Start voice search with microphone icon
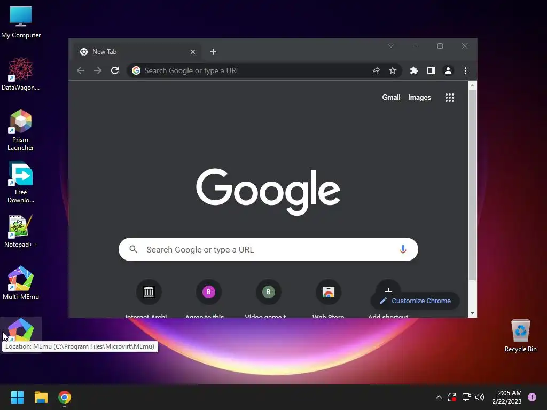Image resolution: width=547 pixels, height=410 pixels. pos(403,249)
